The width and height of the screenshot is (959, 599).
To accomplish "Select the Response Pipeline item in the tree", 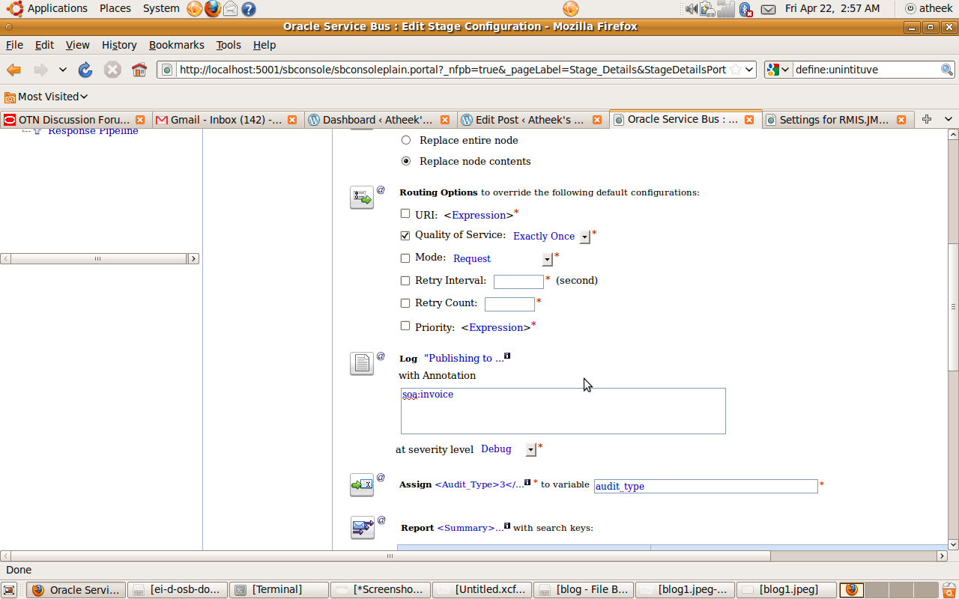I will tap(91, 130).
